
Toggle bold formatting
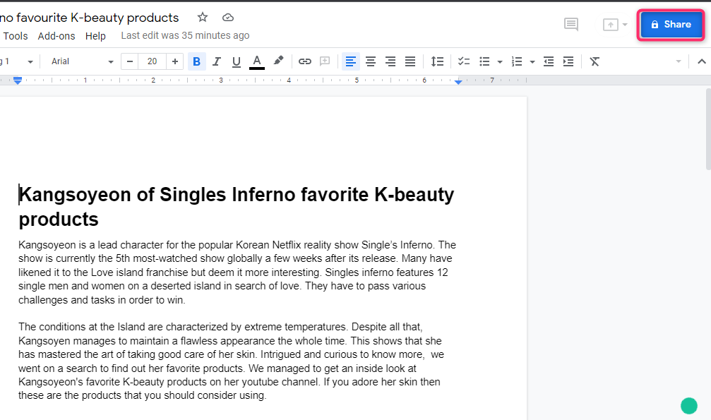196,61
